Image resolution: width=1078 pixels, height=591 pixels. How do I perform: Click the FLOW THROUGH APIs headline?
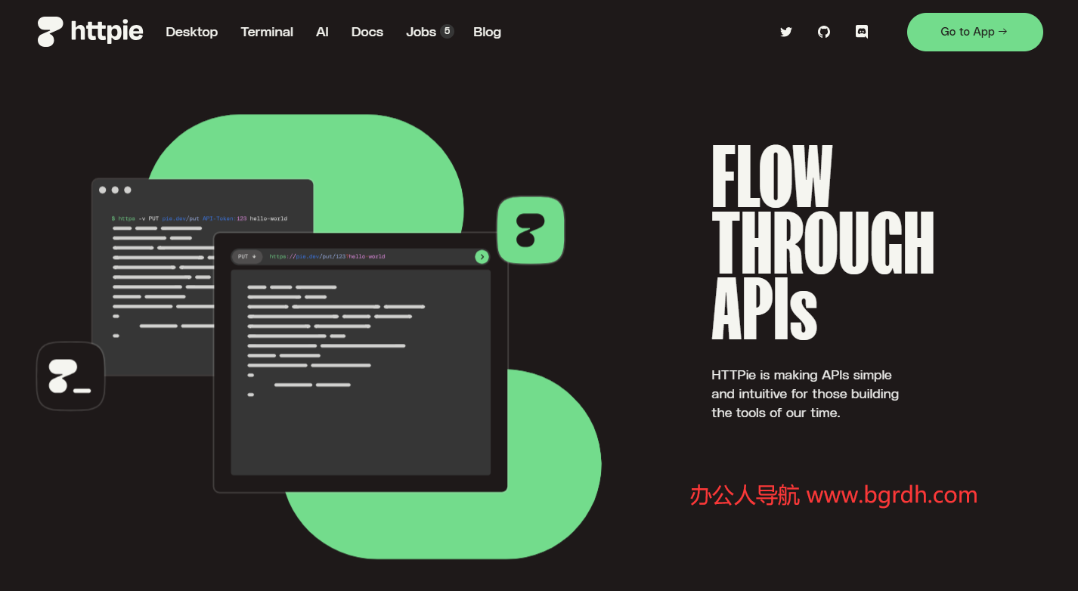click(822, 242)
